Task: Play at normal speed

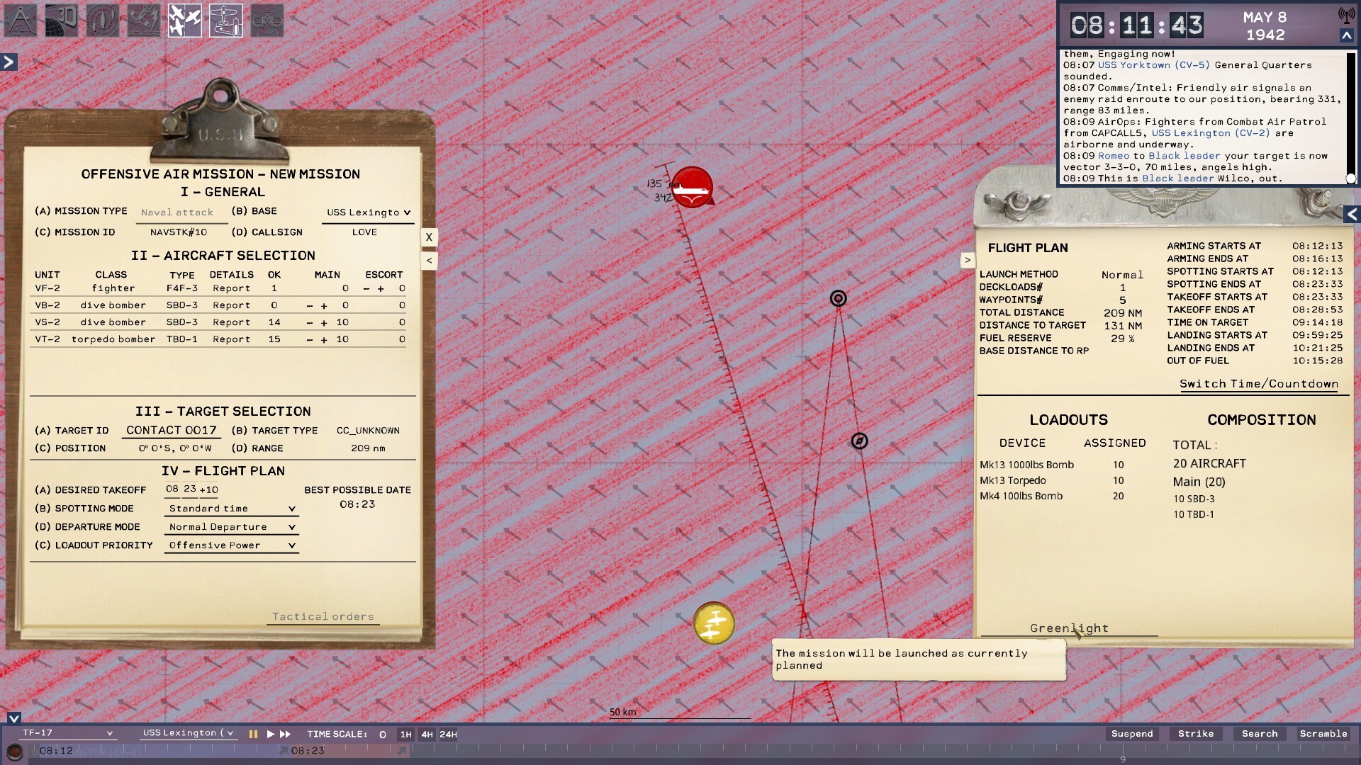Action: point(270,735)
